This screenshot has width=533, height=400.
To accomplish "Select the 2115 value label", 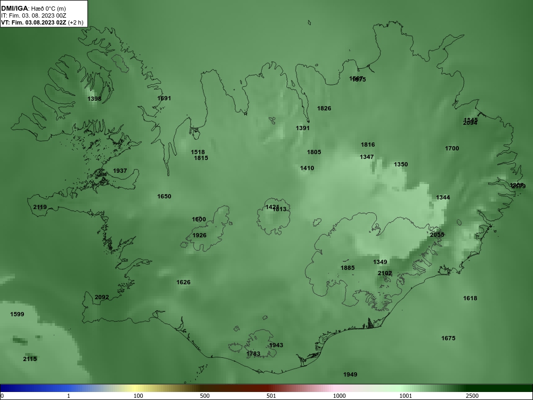I will click(x=30, y=359).
